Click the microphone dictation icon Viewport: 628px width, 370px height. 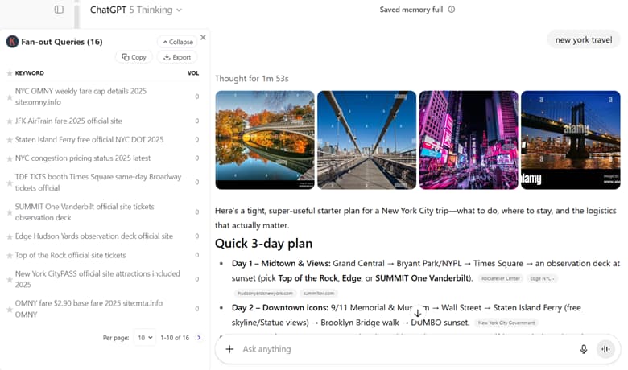[x=584, y=349]
